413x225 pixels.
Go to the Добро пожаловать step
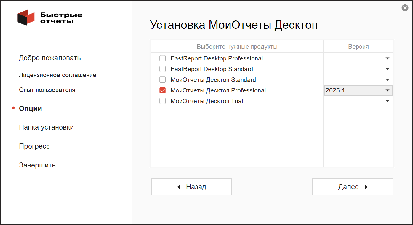(50, 58)
